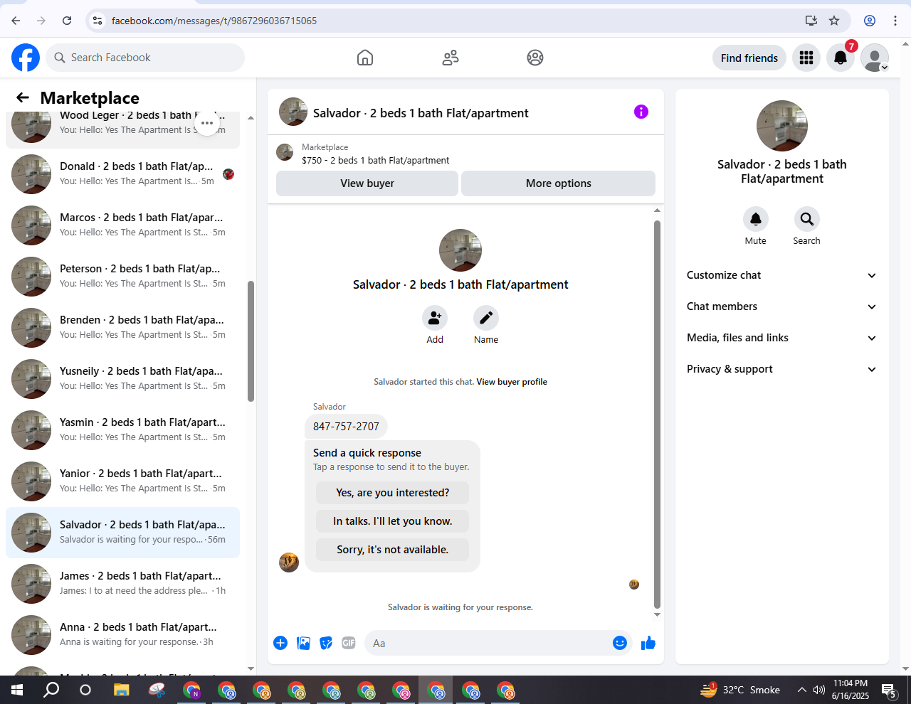Open the emoji picker in message box
The image size is (911, 704).
tap(620, 643)
